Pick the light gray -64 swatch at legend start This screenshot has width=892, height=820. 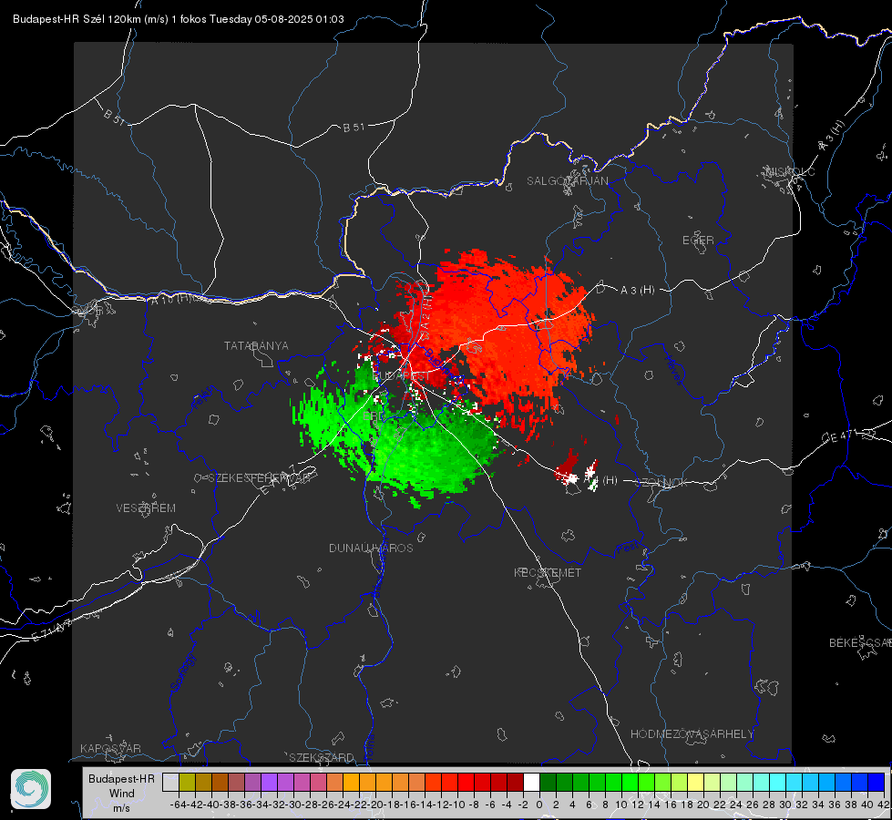click(170, 782)
